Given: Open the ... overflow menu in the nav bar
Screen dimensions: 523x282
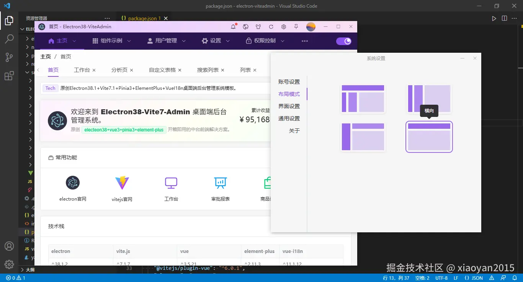Looking at the screenshot, I should point(304,41).
